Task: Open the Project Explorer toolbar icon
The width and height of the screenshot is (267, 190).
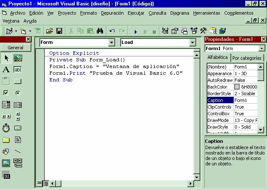Action: click(165, 31)
